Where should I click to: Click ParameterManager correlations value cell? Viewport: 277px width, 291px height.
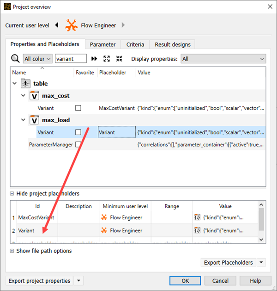point(201,144)
